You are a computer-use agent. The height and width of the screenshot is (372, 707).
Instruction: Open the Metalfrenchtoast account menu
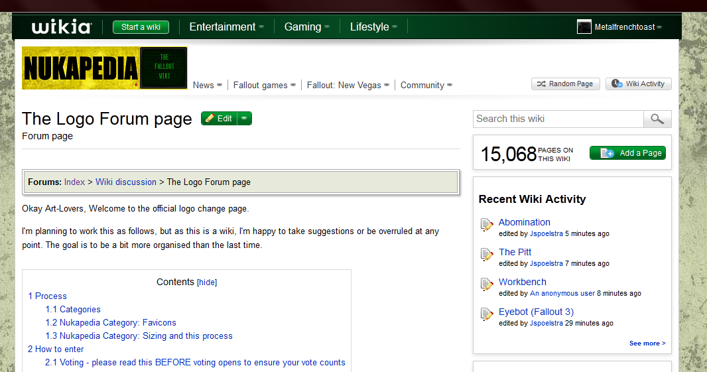click(x=628, y=27)
